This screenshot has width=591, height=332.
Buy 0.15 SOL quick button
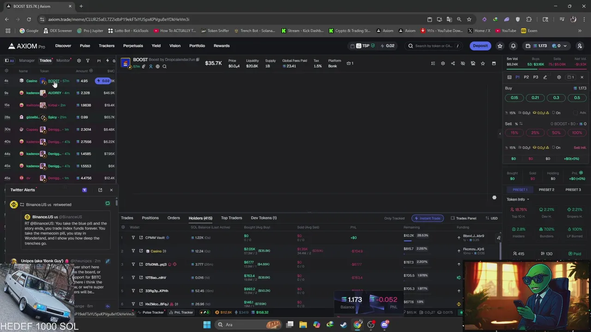coord(514,98)
